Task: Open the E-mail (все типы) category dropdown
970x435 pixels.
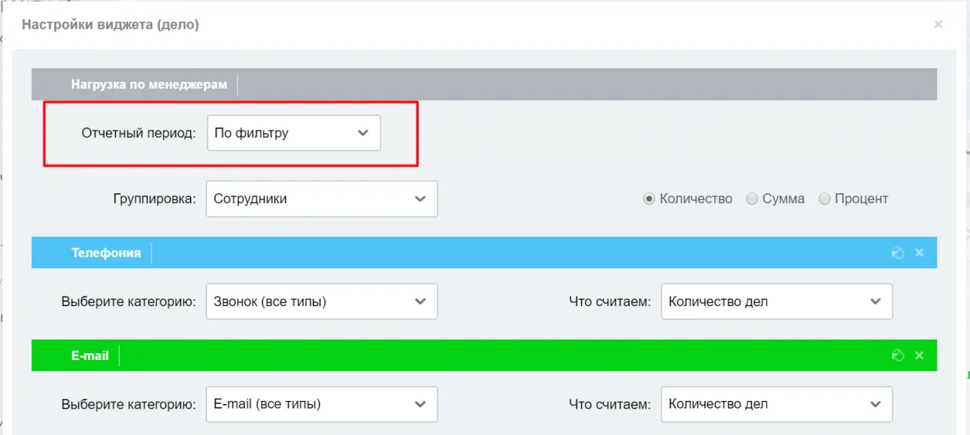Action: (x=321, y=404)
